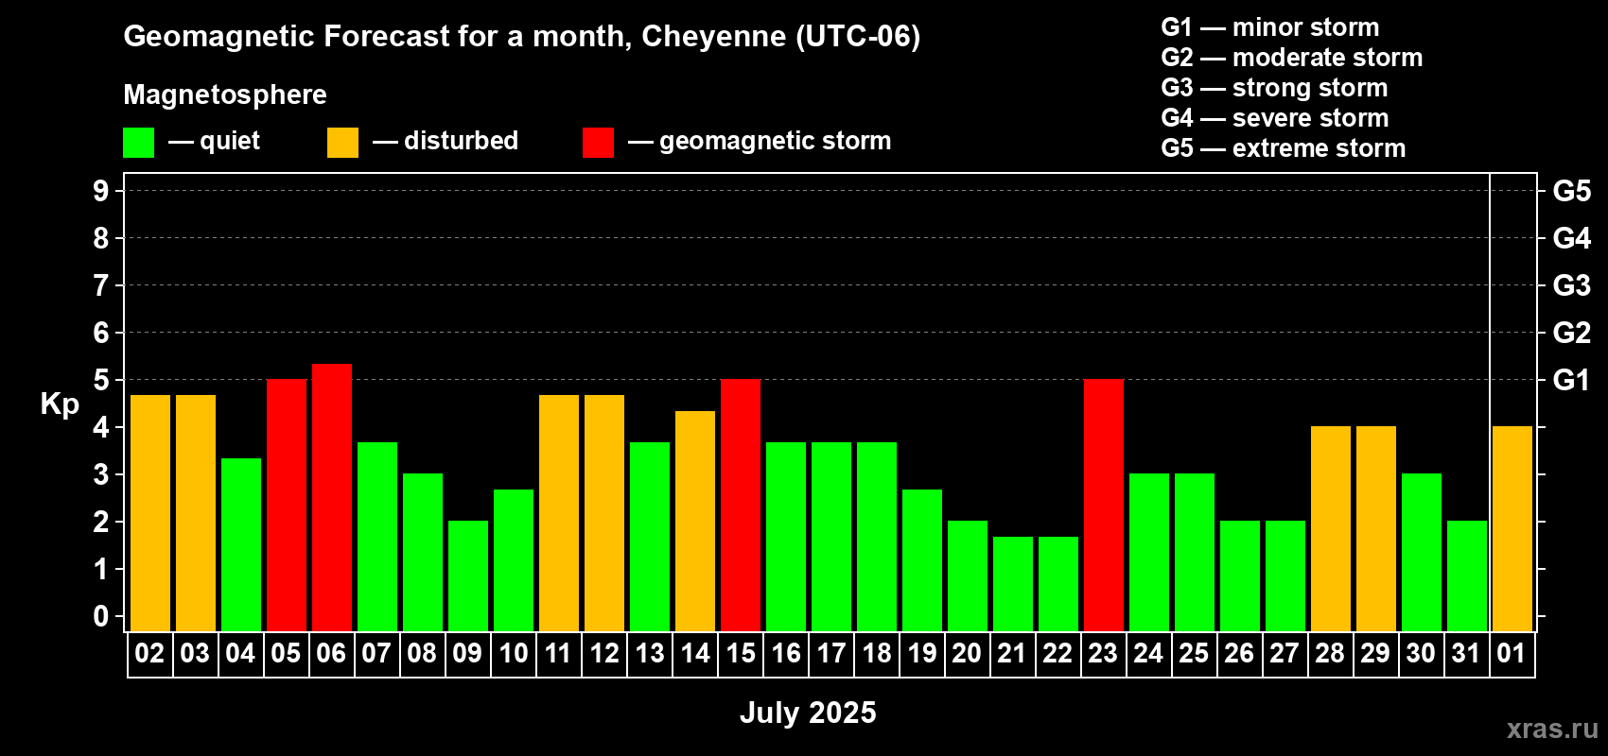Select the orange bar for July 02
Viewport: 1608px width, 756px height.
[150, 513]
